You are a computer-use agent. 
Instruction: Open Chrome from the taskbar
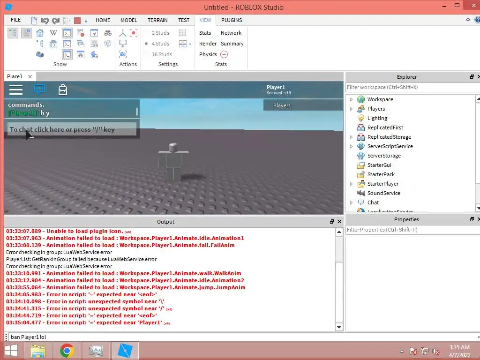click(x=67, y=351)
